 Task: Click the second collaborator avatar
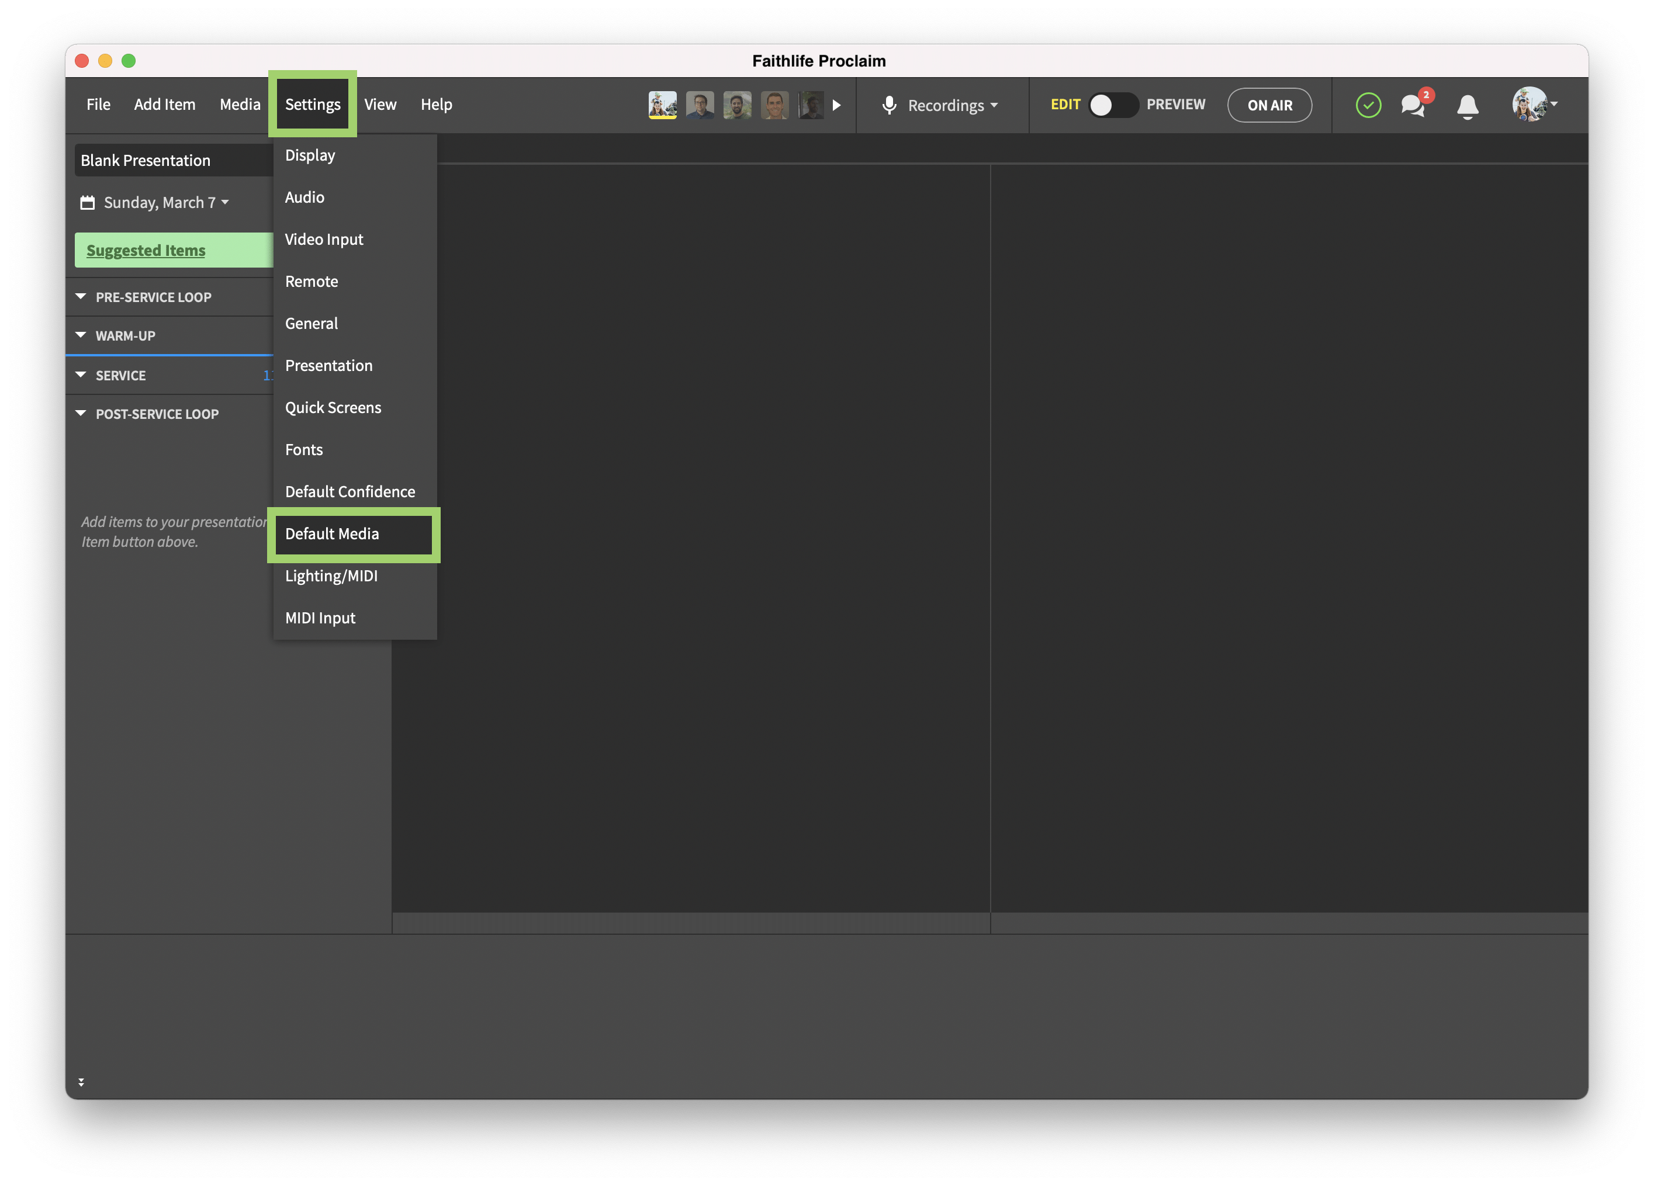[x=700, y=105]
